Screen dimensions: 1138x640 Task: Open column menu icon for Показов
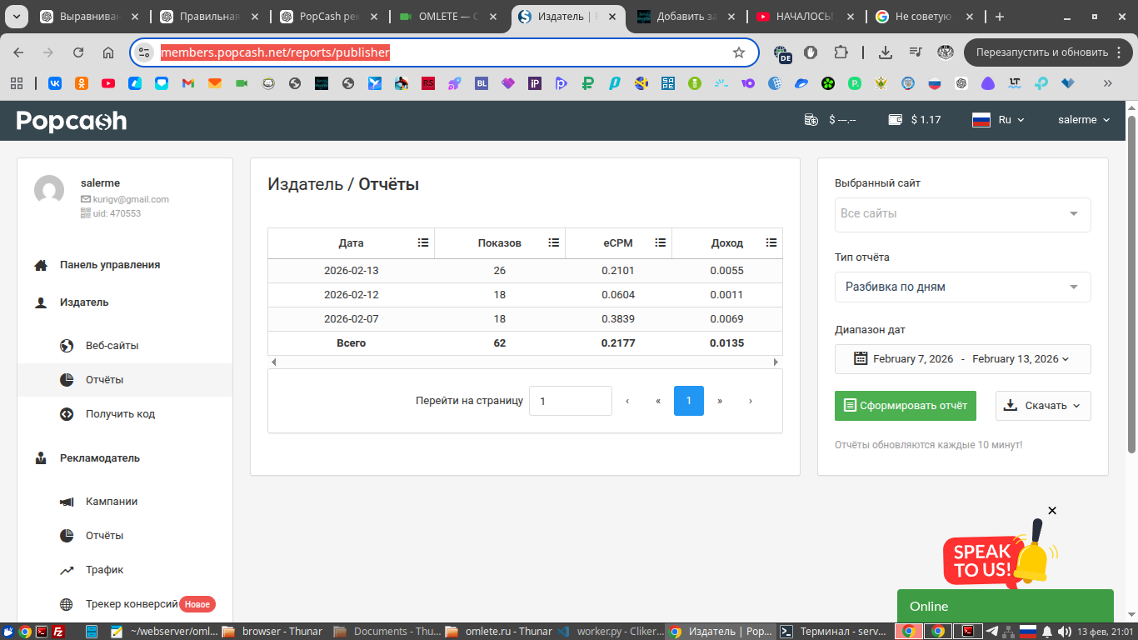554,242
